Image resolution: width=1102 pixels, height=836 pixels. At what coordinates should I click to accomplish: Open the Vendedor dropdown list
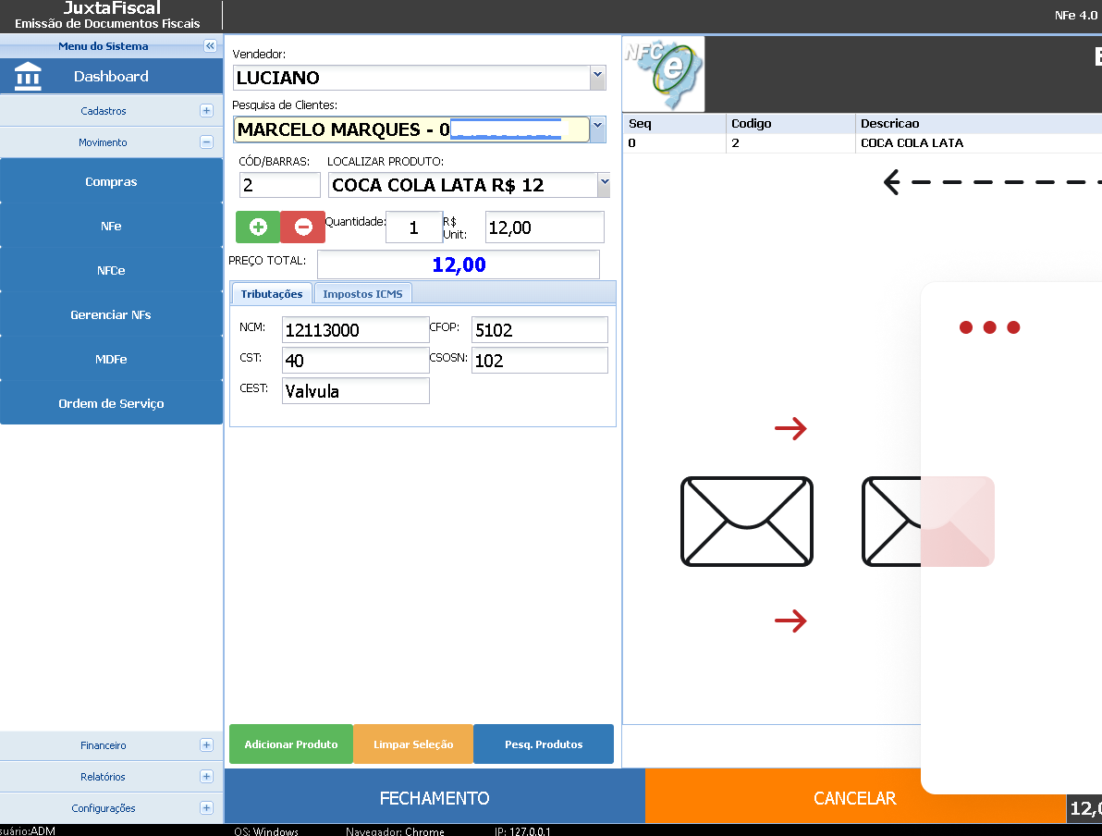coord(597,76)
